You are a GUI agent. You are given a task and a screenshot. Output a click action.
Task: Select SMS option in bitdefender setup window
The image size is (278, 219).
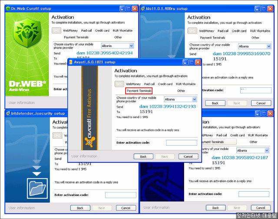57,136
